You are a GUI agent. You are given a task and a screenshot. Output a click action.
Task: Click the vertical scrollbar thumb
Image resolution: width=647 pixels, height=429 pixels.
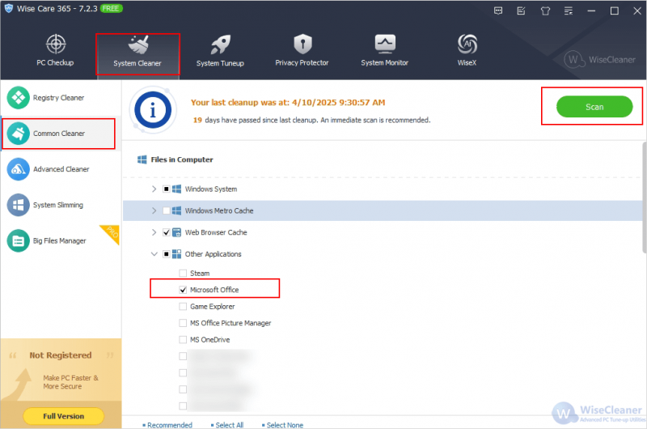click(x=644, y=198)
